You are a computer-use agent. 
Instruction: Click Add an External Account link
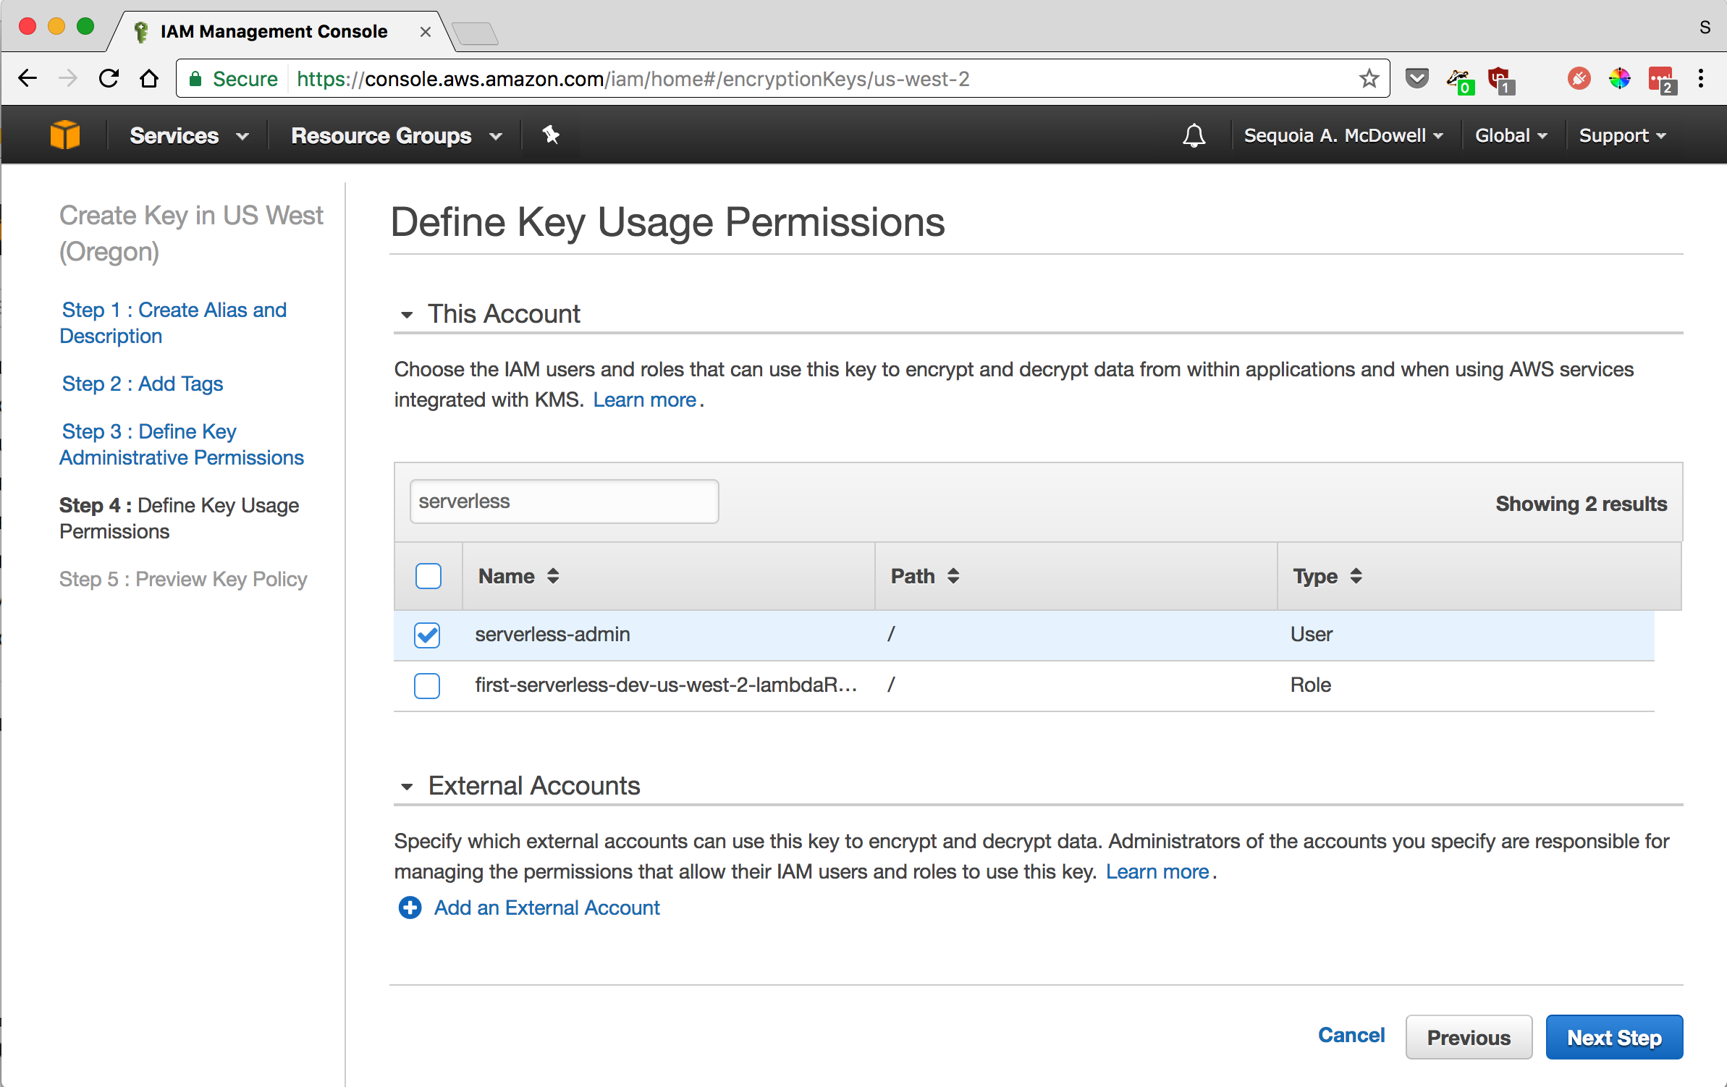(546, 908)
